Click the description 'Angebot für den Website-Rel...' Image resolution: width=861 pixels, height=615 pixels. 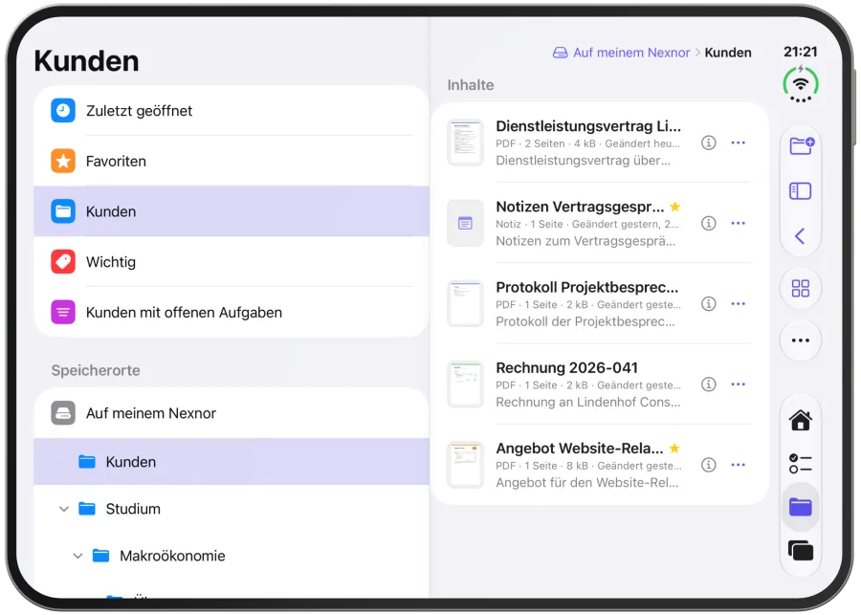pos(587,483)
